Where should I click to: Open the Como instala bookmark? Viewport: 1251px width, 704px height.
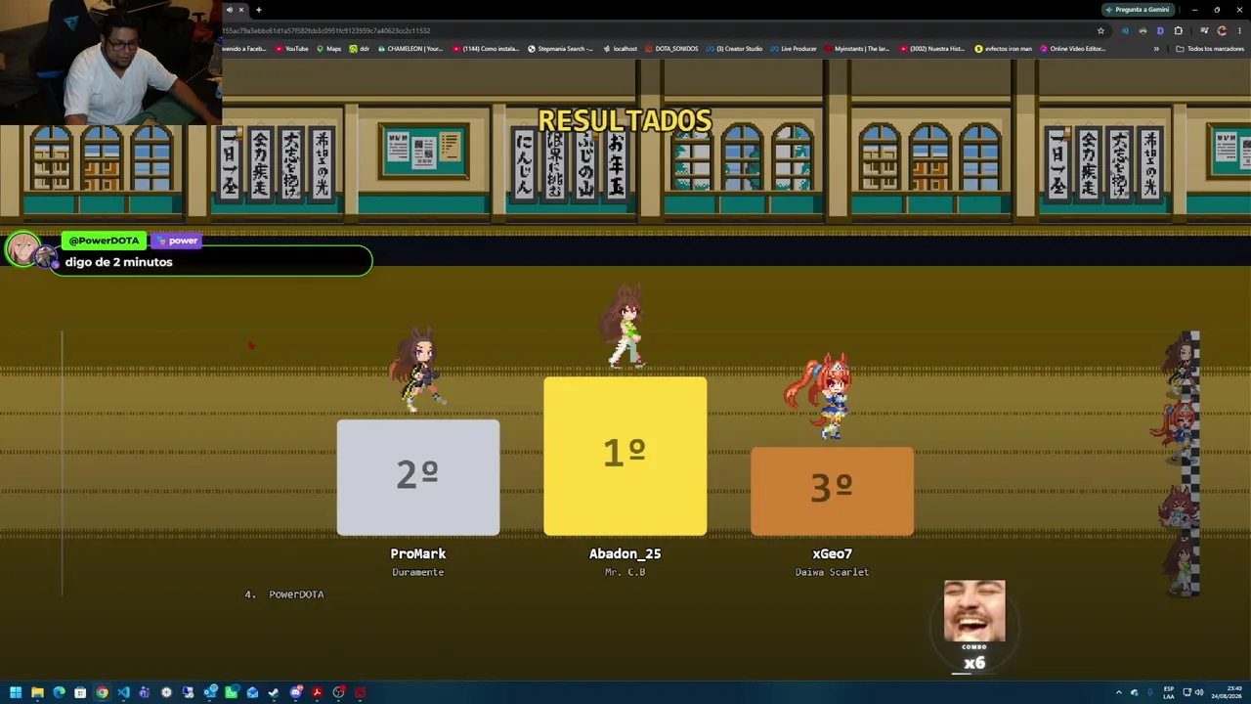tap(486, 49)
